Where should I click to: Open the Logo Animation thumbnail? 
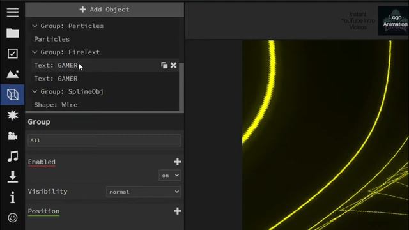(x=394, y=21)
